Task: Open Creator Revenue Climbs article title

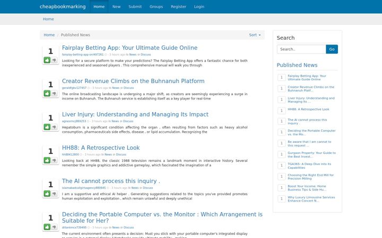Action: pos(133,81)
